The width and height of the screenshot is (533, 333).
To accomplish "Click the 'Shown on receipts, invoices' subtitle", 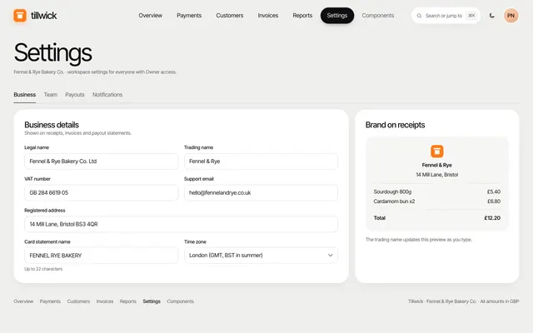I will pos(77,133).
